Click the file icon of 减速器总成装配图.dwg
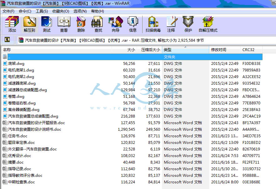 5,90
